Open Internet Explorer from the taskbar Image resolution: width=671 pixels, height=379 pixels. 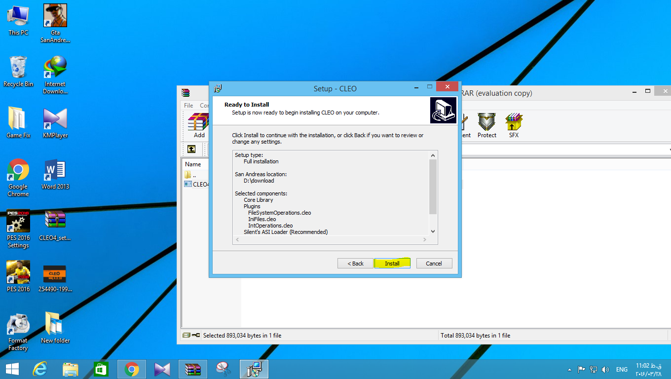(x=40, y=369)
